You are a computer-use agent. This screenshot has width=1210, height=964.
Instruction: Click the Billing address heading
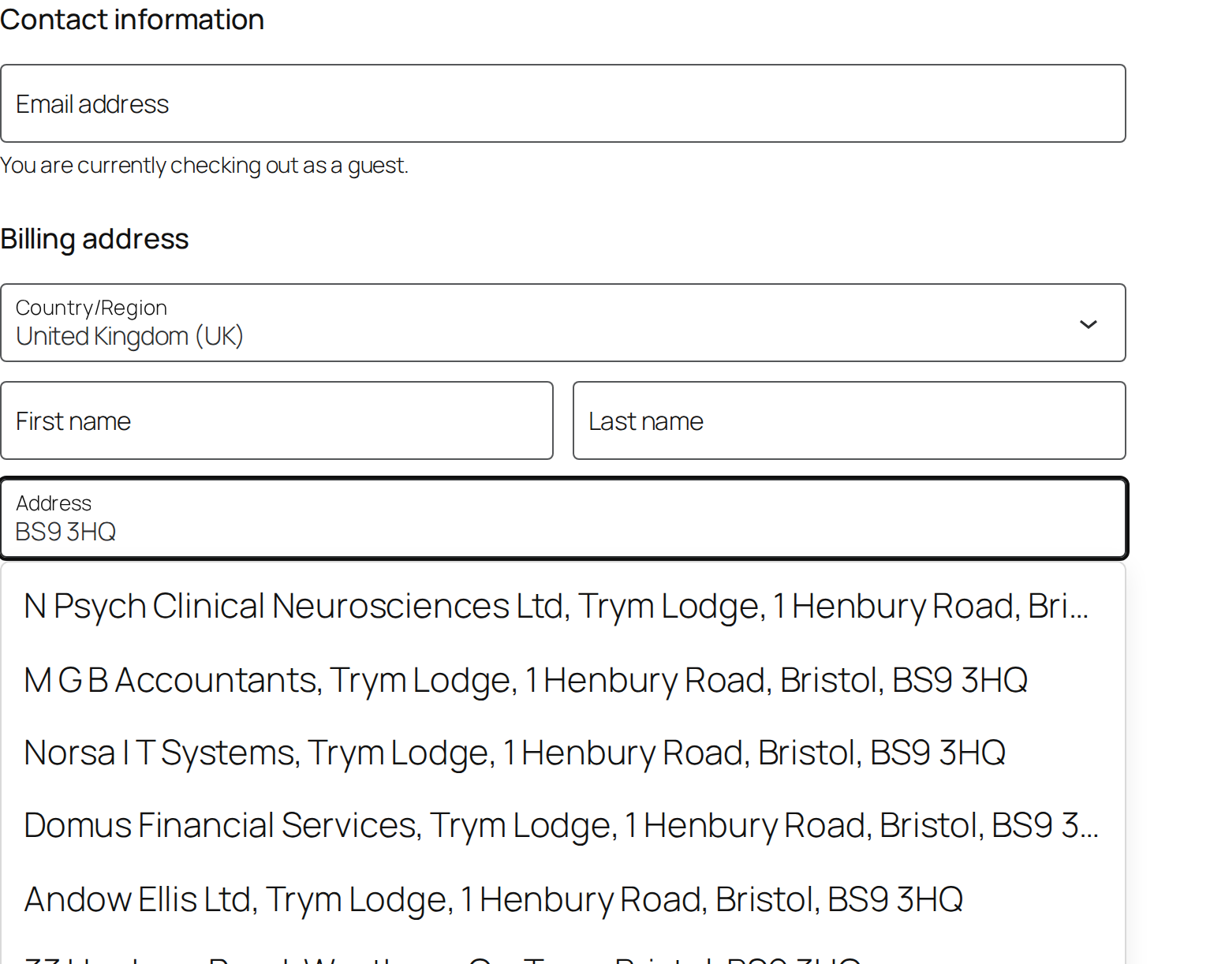coord(95,239)
